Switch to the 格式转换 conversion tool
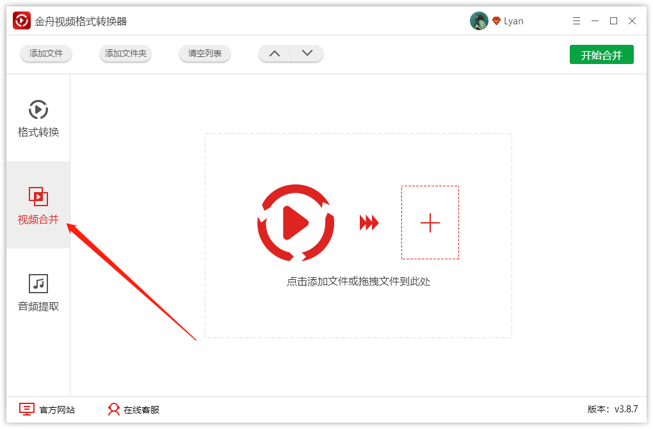 click(x=37, y=118)
